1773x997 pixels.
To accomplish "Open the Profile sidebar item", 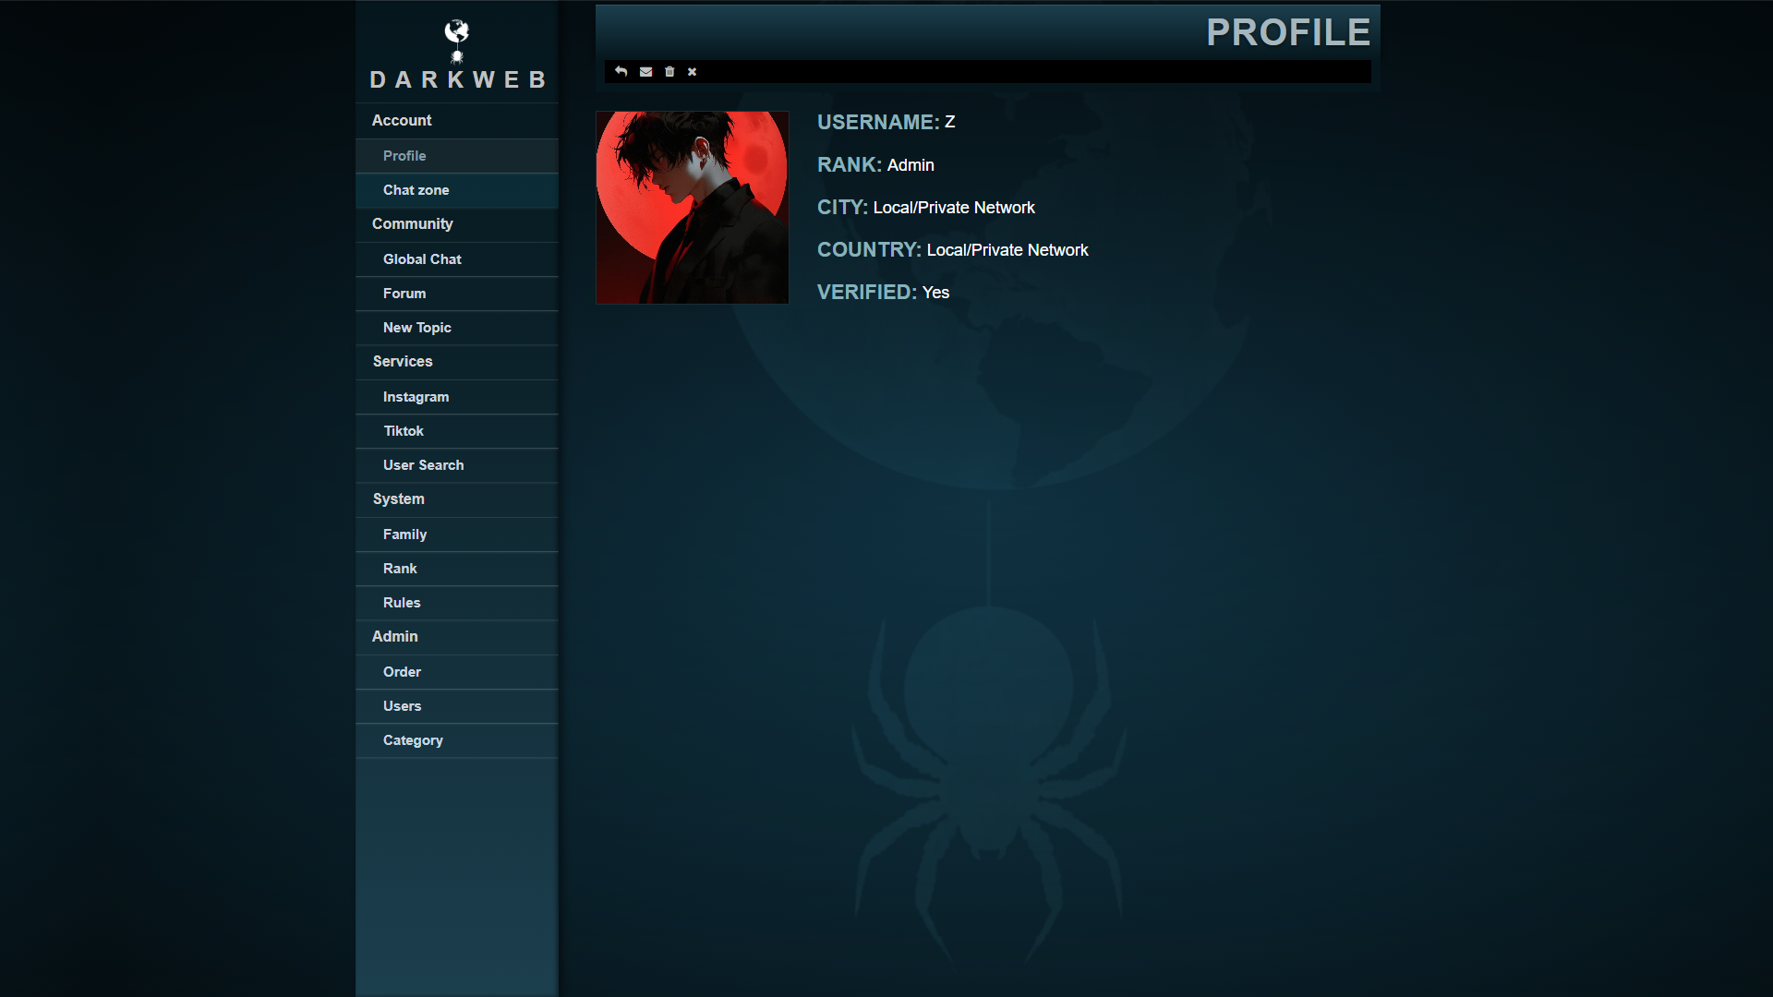I will tap(457, 156).
